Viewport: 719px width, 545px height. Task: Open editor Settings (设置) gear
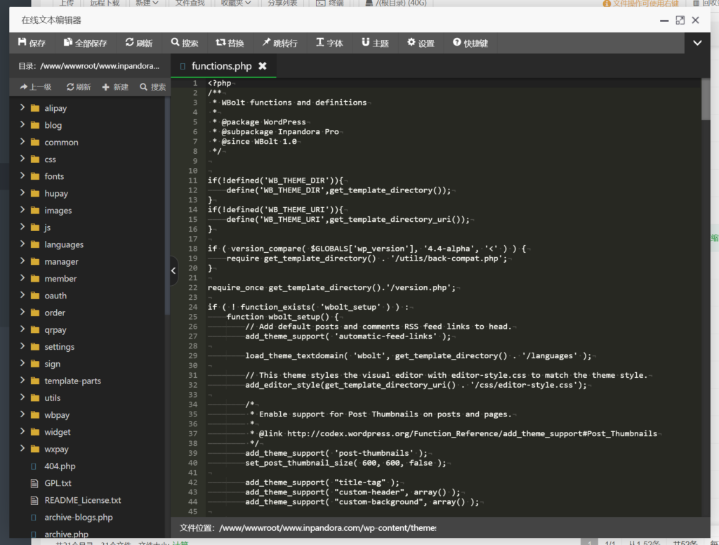421,43
